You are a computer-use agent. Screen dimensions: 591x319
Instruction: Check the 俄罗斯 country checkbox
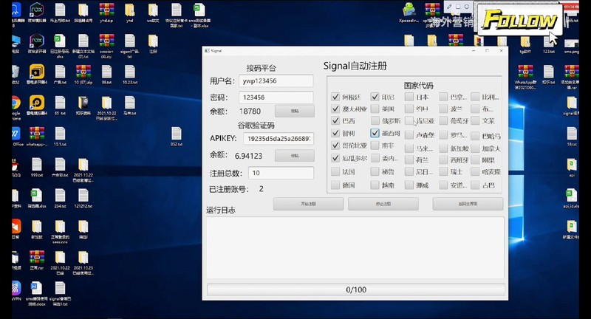(x=375, y=120)
